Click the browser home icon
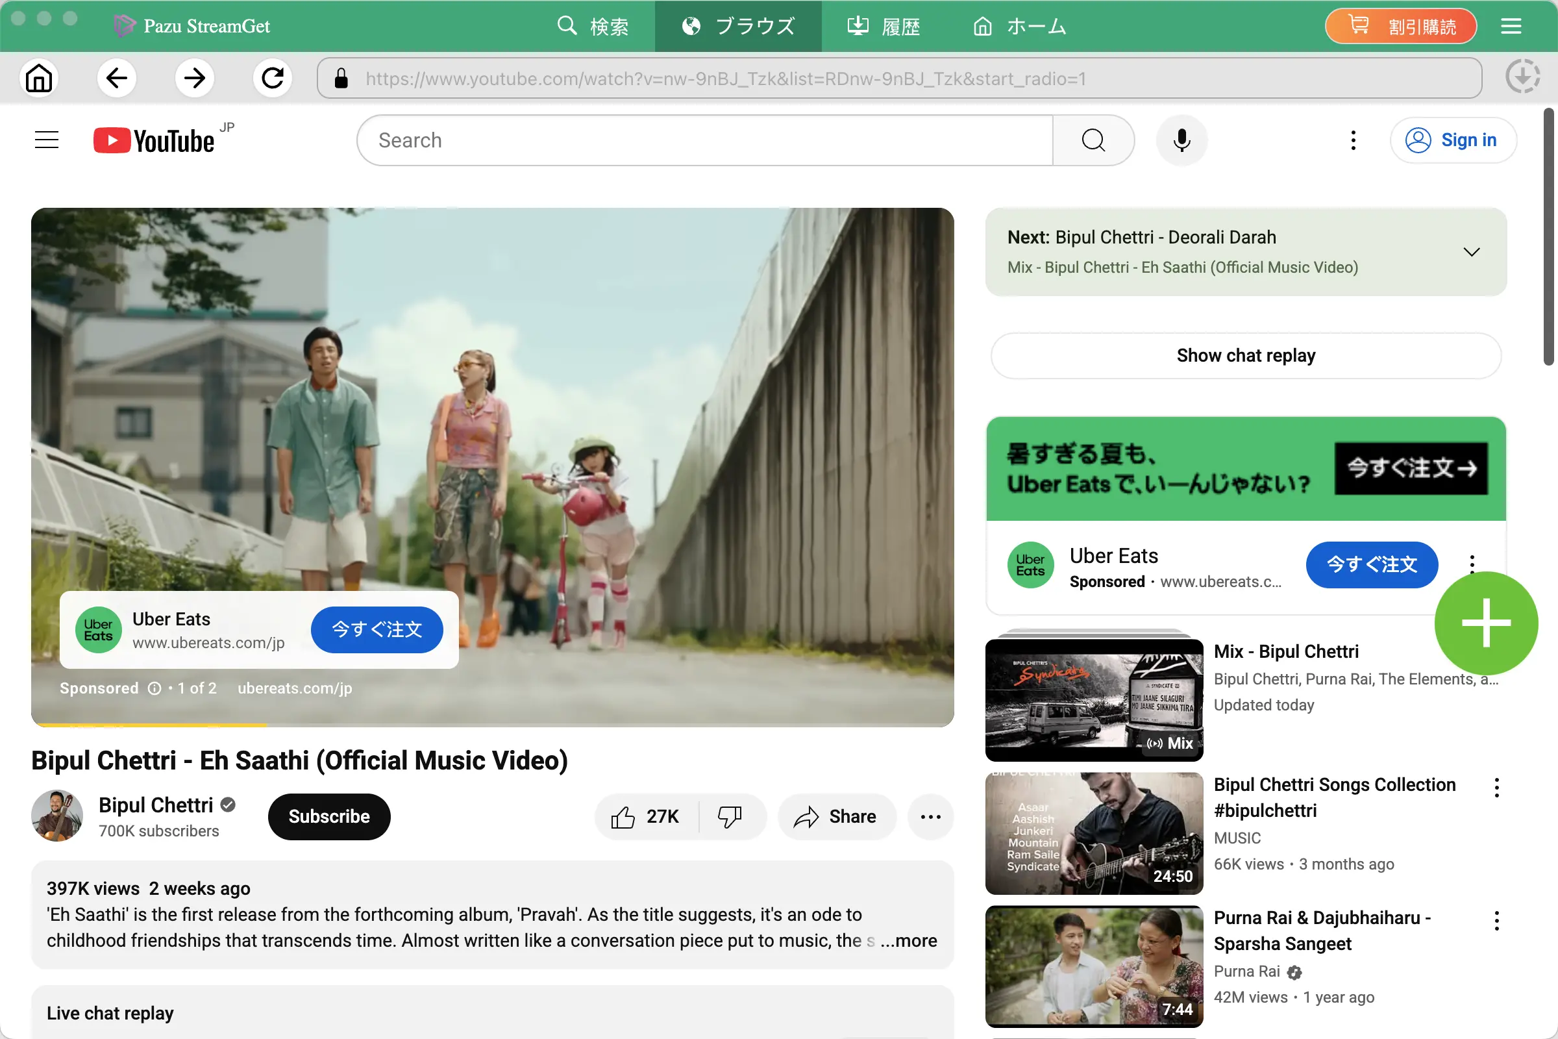This screenshot has width=1558, height=1039. click(39, 78)
